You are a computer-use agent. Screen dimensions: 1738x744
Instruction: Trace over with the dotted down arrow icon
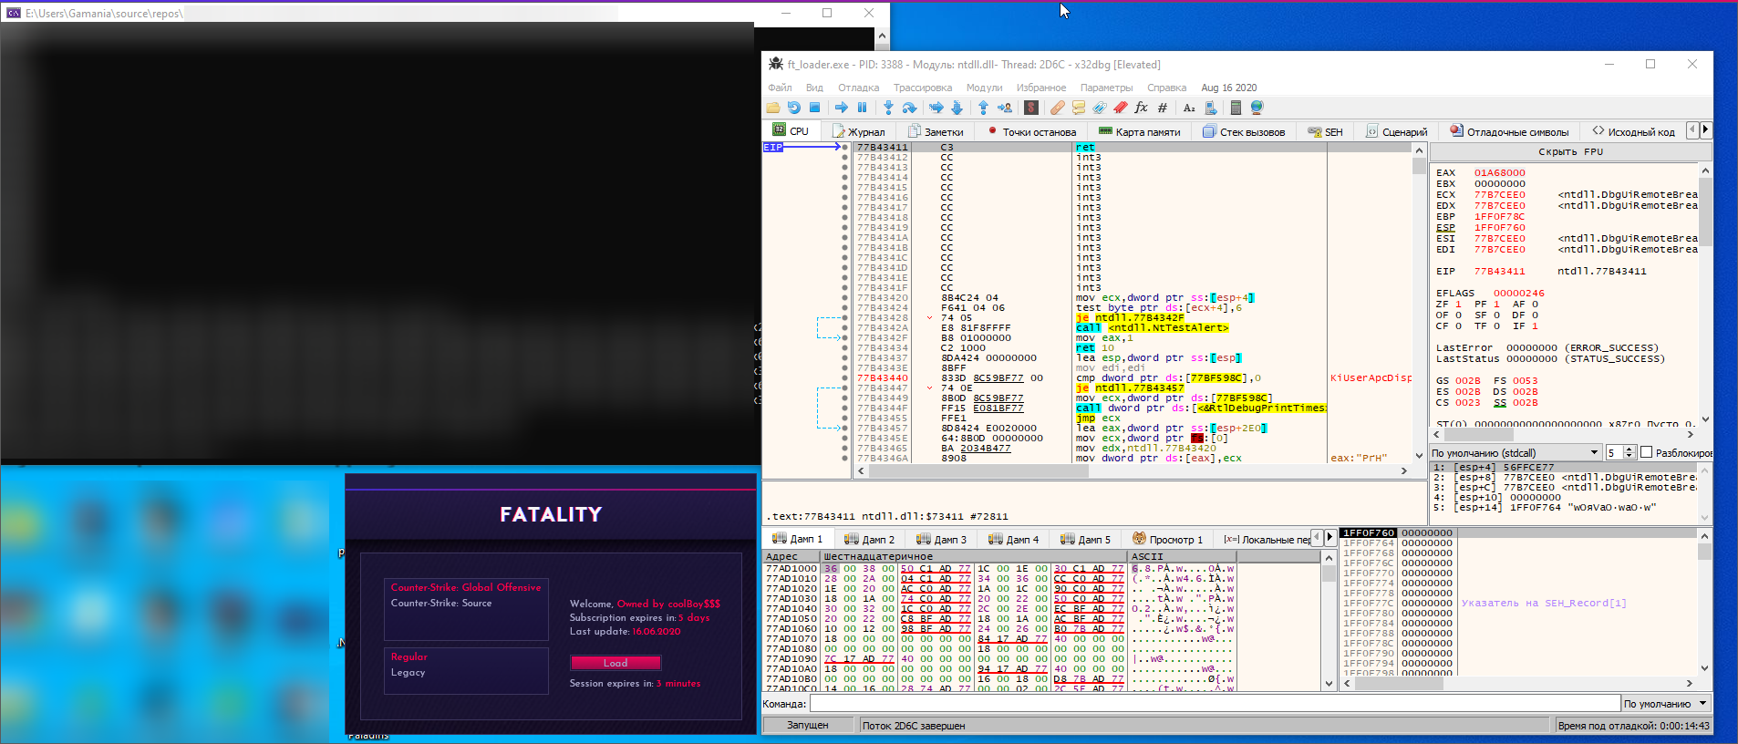pos(957,108)
